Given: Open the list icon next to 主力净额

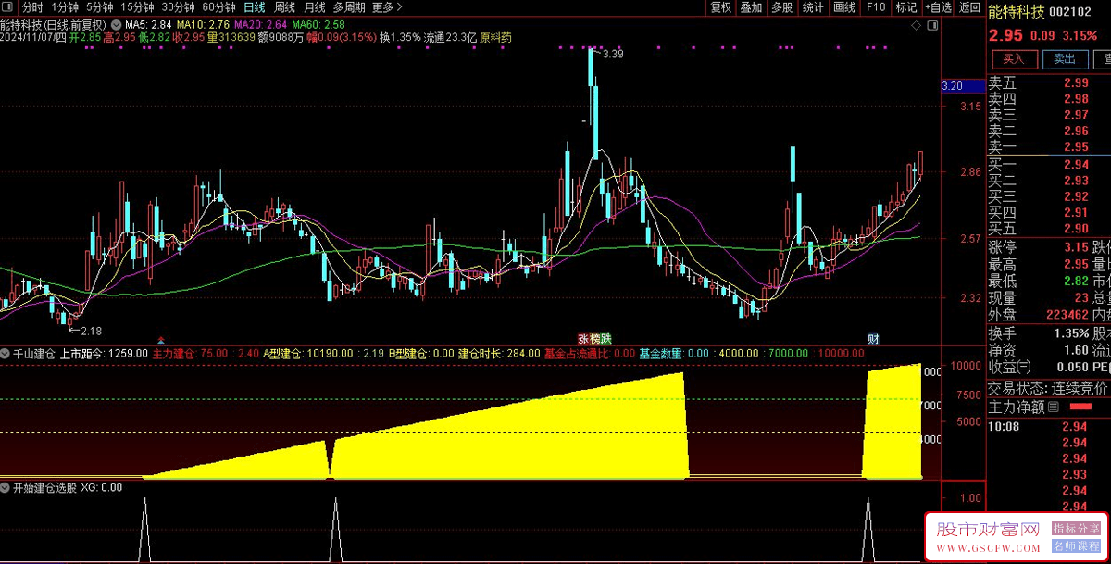Looking at the screenshot, I should [x=1053, y=407].
